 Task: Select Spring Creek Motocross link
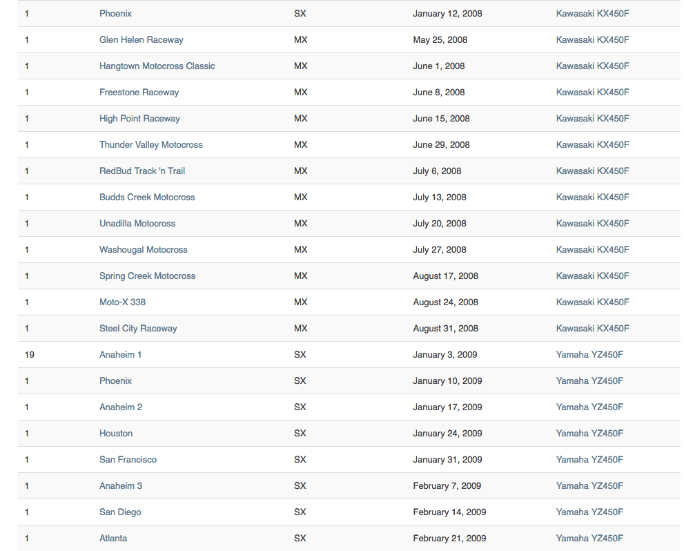pyautogui.click(x=147, y=276)
